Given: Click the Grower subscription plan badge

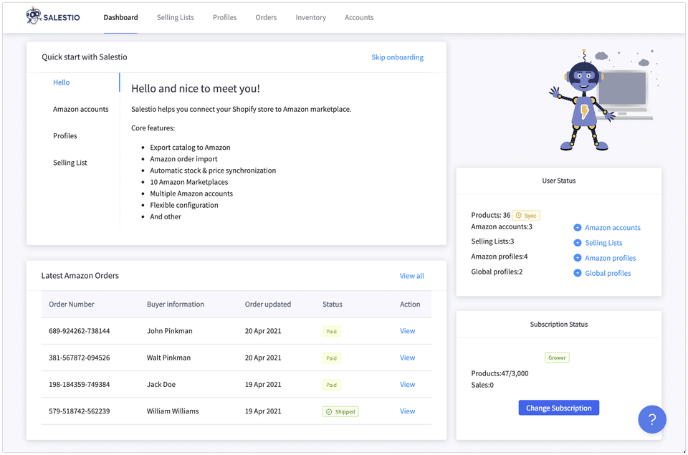Looking at the screenshot, I should tap(557, 358).
